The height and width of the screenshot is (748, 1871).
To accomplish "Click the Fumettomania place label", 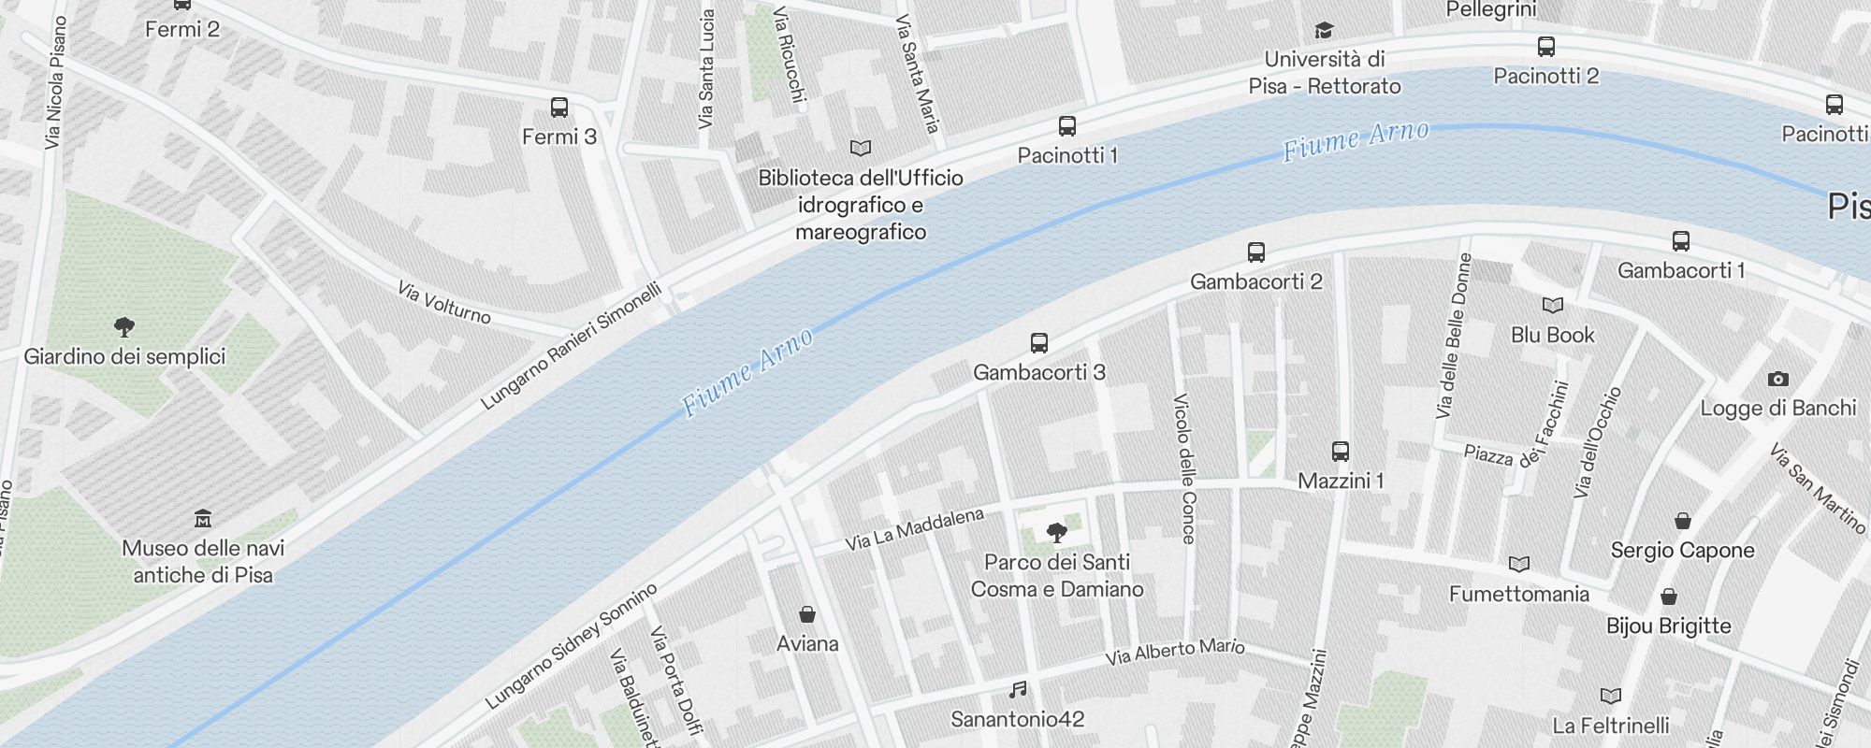I will click(1519, 594).
